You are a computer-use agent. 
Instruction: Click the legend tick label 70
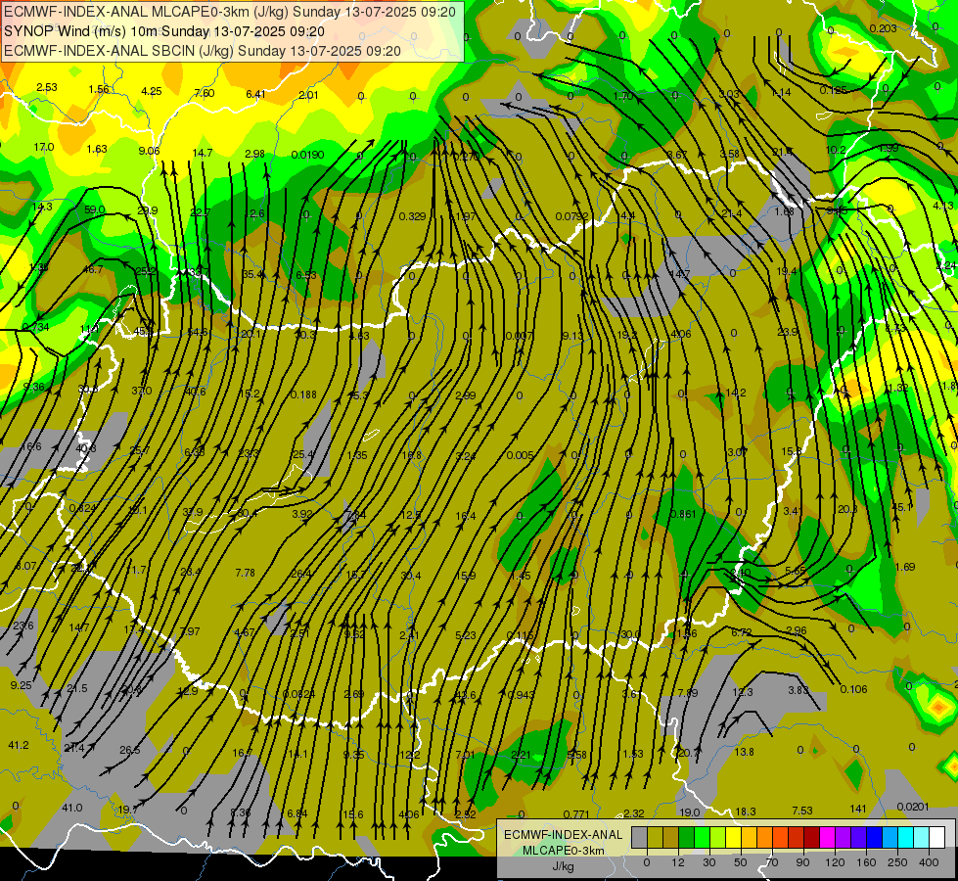pyautogui.click(x=772, y=862)
